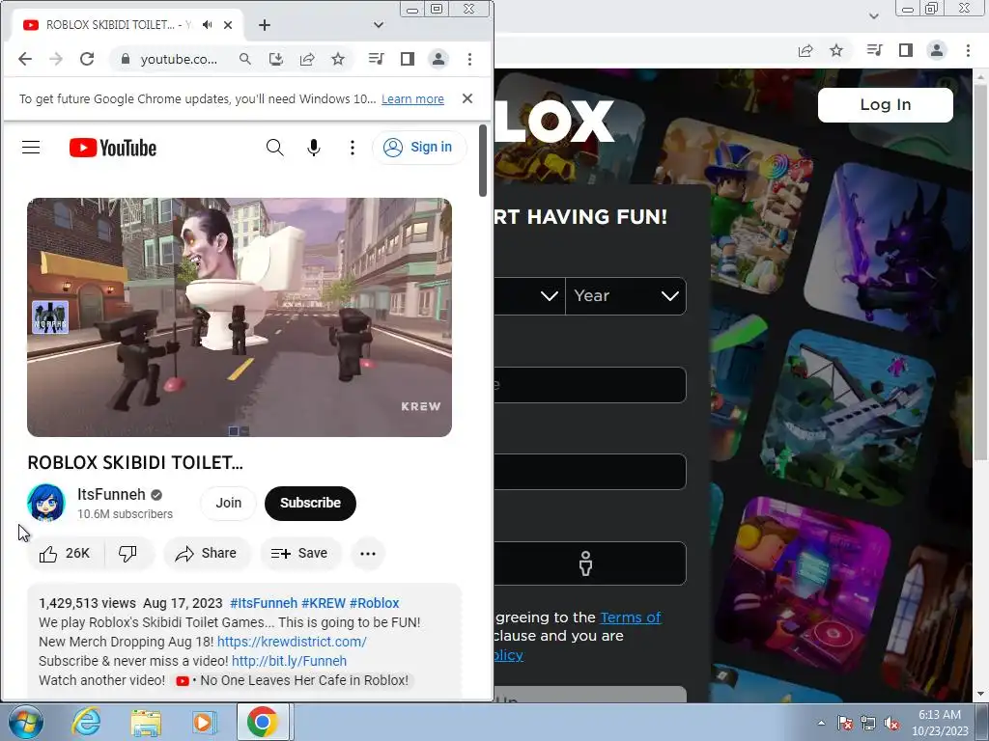This screenshot has height=741, width=989.
Task: Open a new tab in YouTube window
Action: click(x=265, y=25)
